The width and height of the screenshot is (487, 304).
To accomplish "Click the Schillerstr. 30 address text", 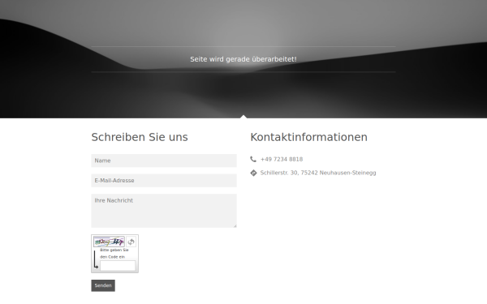I will 318,173.
